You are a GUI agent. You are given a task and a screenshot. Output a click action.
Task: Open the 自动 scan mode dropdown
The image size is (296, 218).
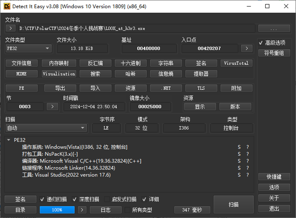[46, 128]
